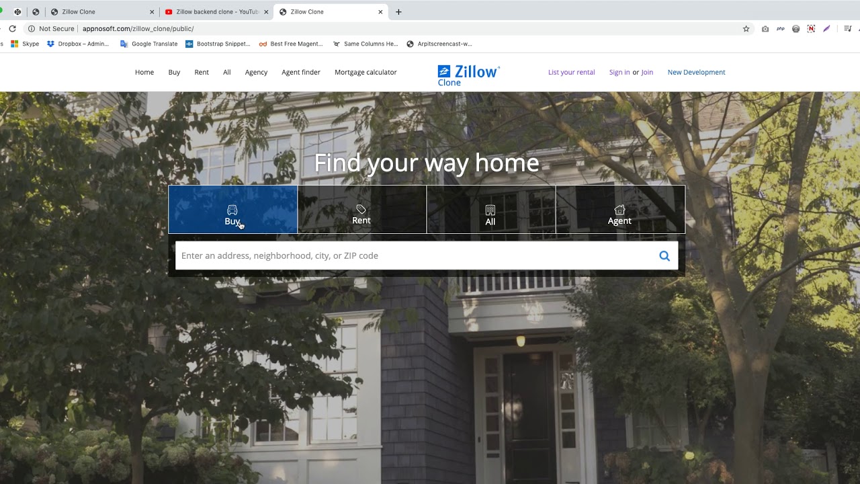860x484 pixels.
Task: Select the Agent house icon tile
Action: click(x=620, y=210)
